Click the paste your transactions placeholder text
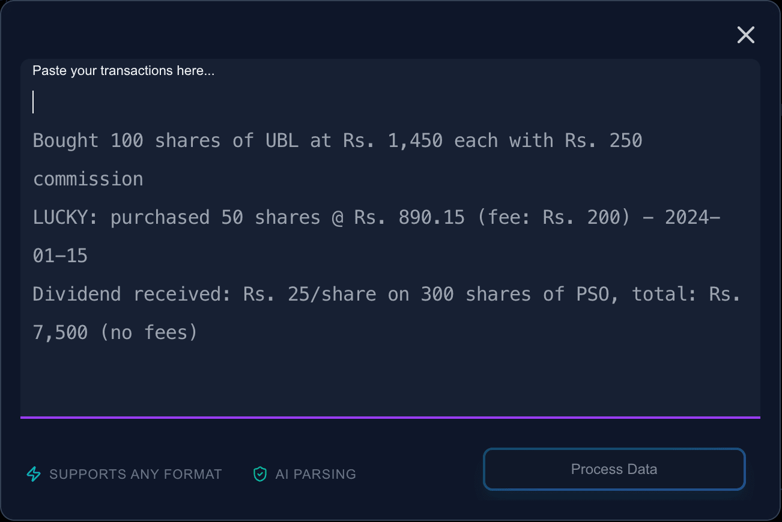782x522 pixels. click(123, 70)
